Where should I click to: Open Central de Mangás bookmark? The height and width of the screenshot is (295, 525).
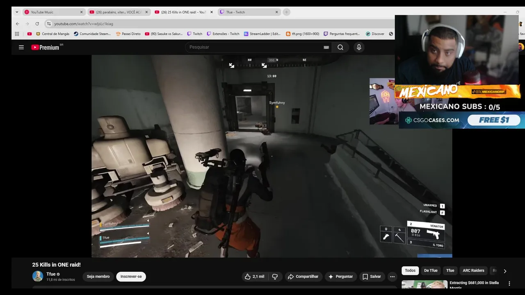(52, 34)
